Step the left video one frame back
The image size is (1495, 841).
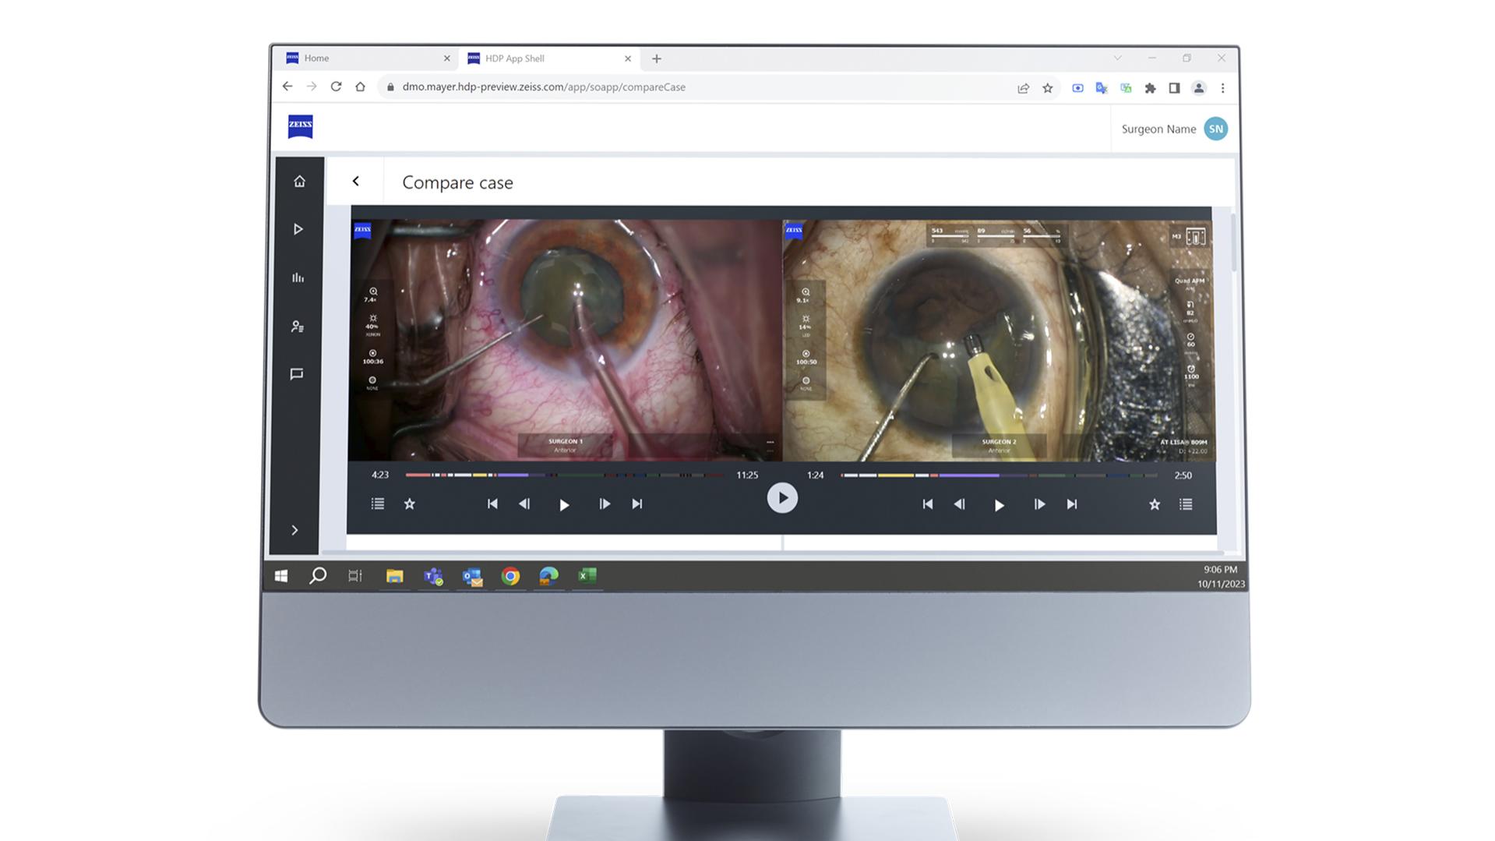point(524,504)
